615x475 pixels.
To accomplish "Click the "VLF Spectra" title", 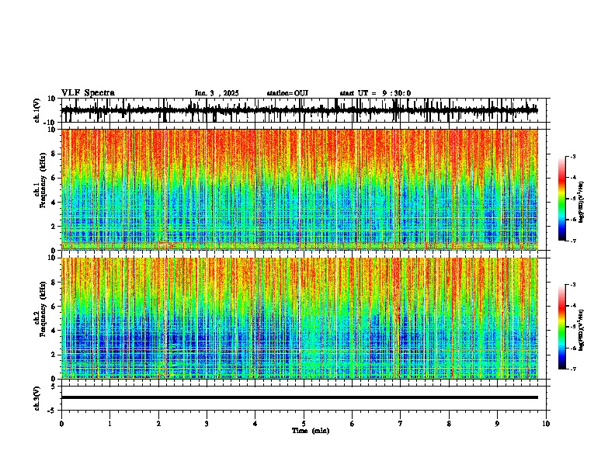I will pos(88,93).
